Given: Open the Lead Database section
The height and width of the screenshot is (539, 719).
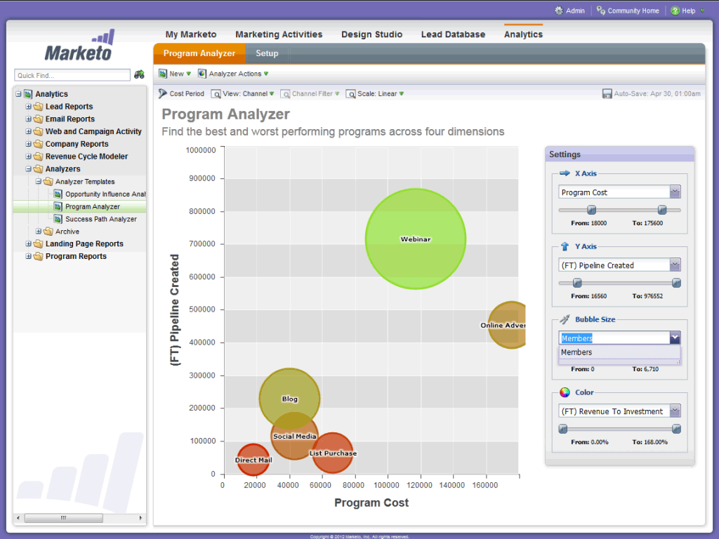Looking at the screenshot, I should pos(453,34).
